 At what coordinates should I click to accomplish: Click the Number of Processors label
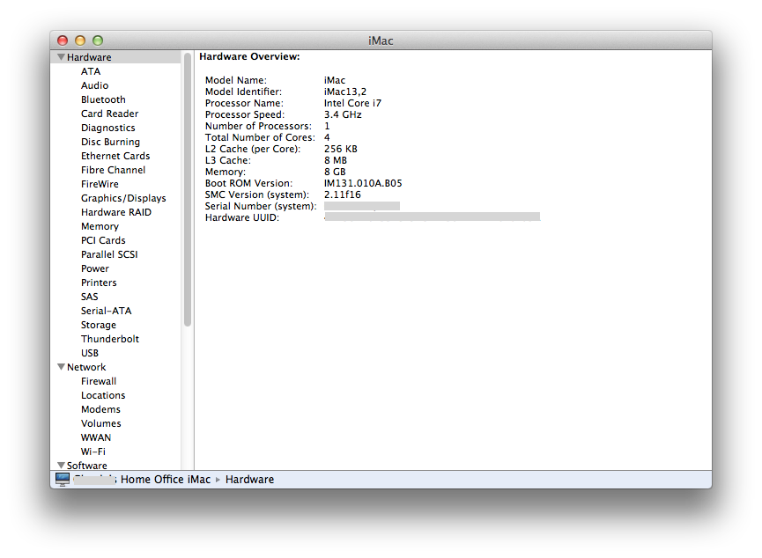258,126
